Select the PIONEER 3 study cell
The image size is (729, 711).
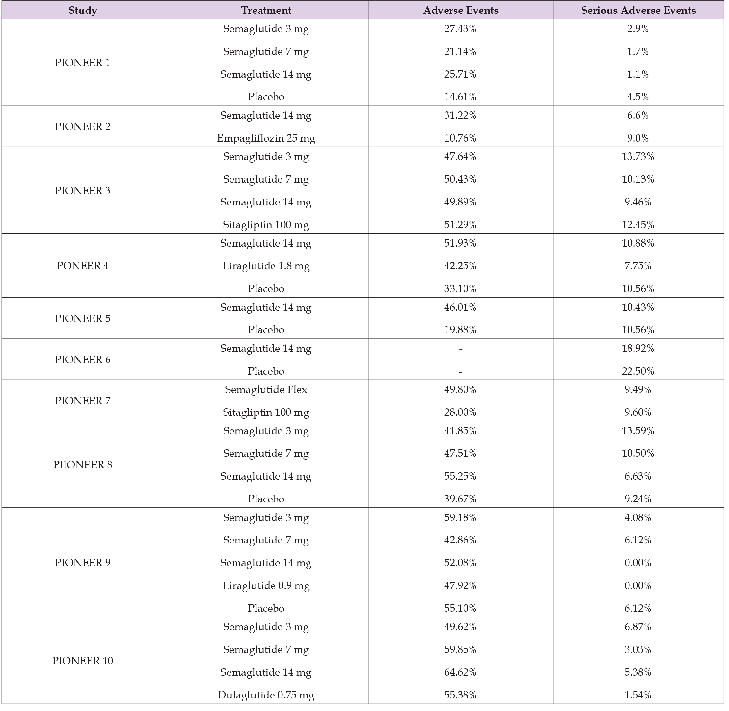82,191
